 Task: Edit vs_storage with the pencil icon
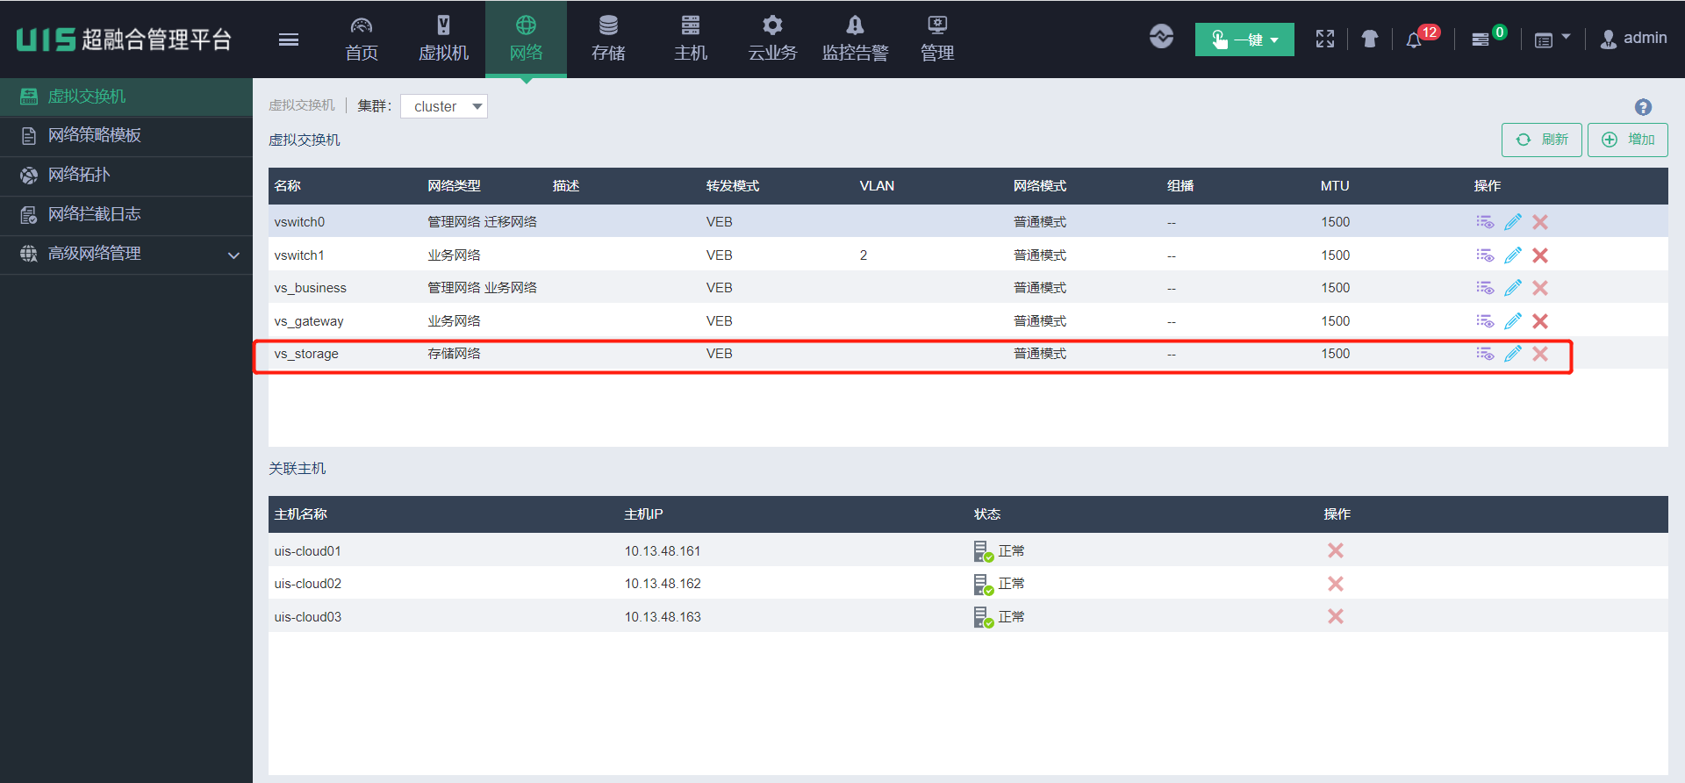[1513, 354]
